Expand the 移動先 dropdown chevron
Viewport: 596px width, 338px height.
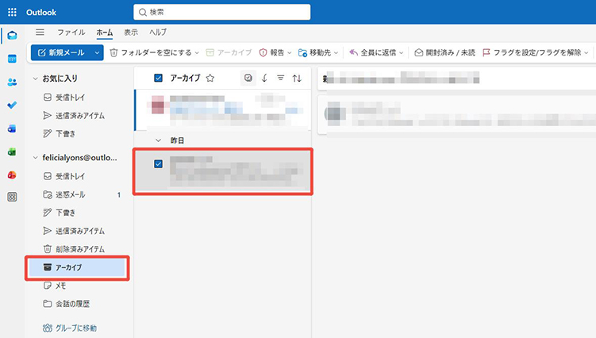(336, 53)
